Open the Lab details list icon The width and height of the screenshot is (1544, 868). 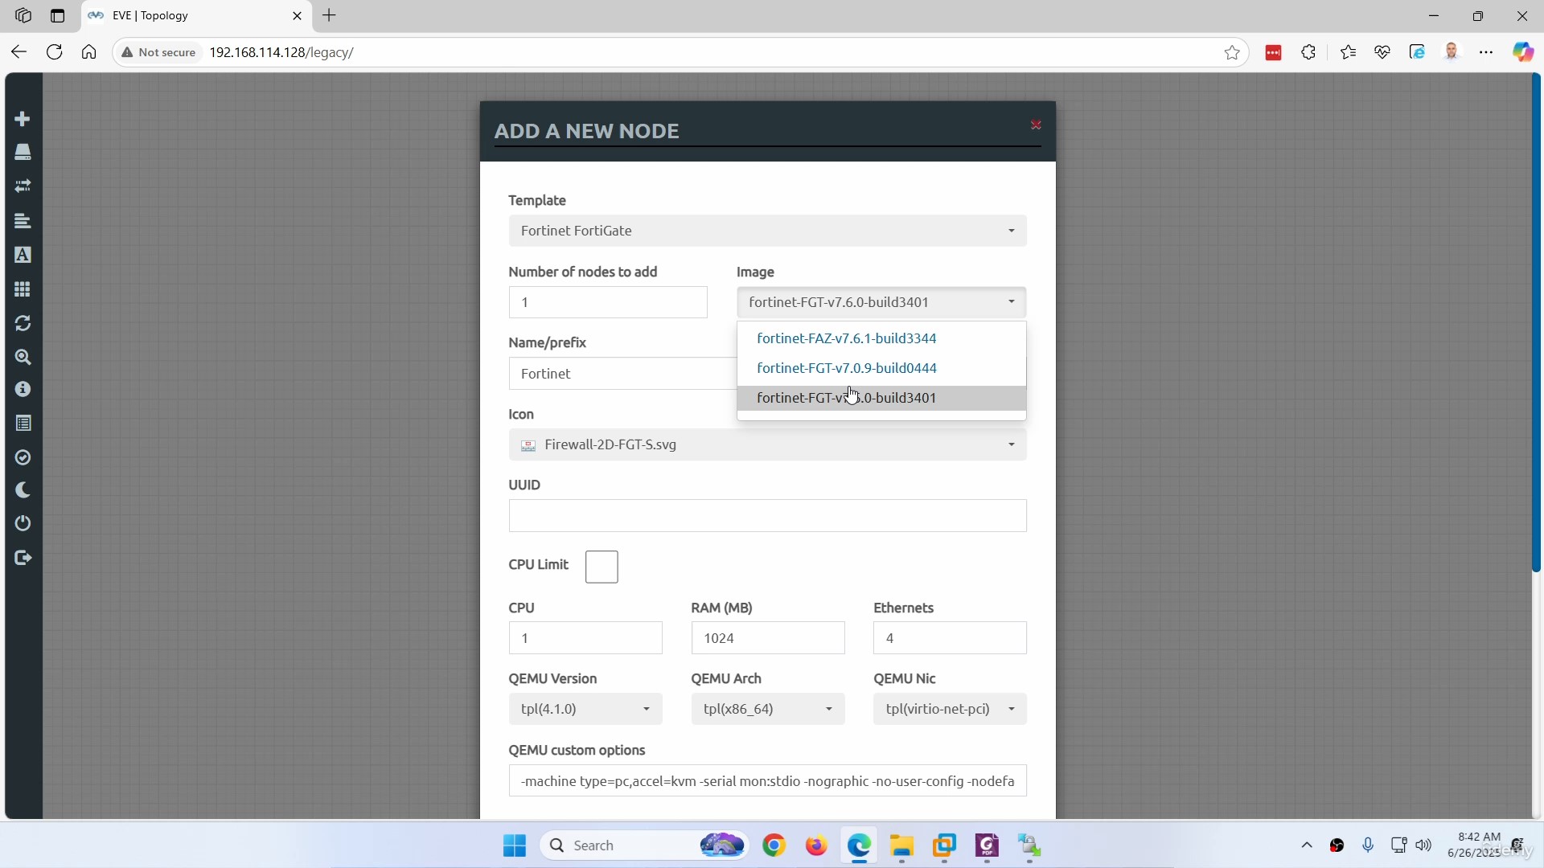(x=23, y=423)
